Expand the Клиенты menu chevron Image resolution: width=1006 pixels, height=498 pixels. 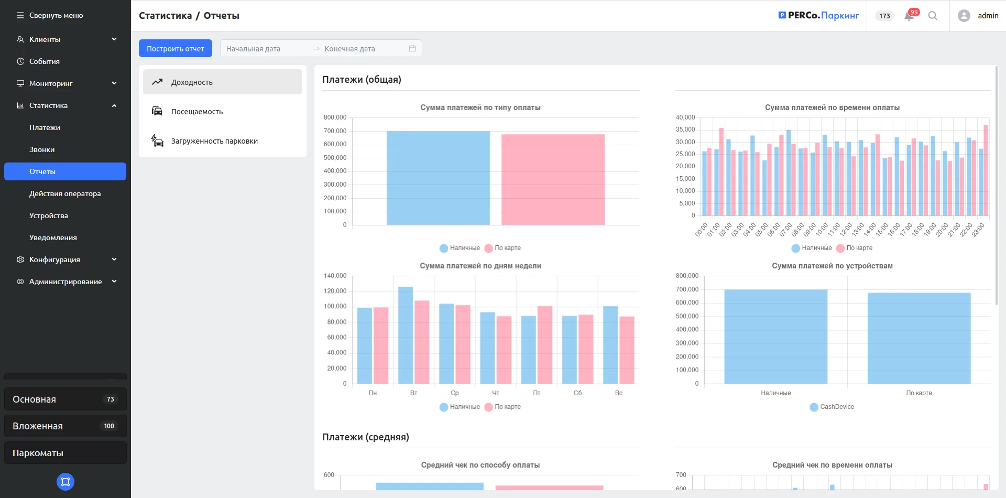pos(114,39)
